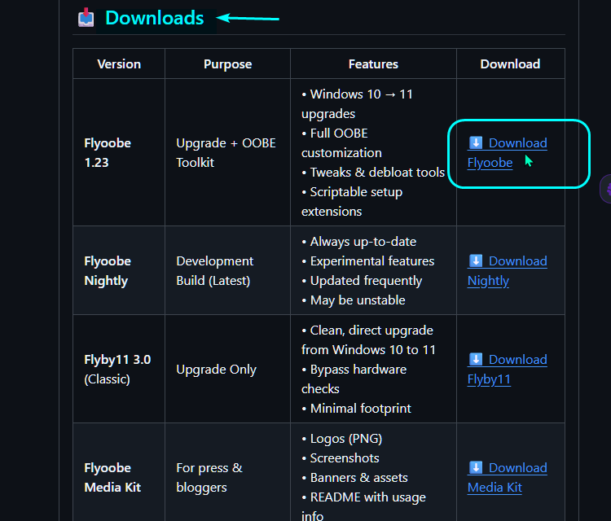Click 'Windows 10 → 11 upgrades' feature text

[x=357, y=104]
